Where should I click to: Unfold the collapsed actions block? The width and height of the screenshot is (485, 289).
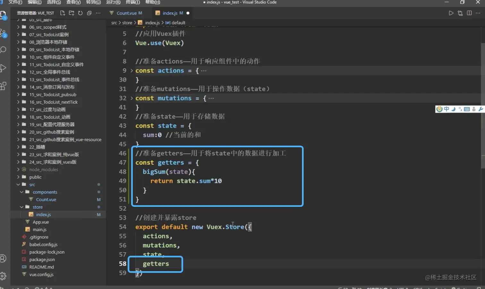pyautogui.click(x=132, y=70)
